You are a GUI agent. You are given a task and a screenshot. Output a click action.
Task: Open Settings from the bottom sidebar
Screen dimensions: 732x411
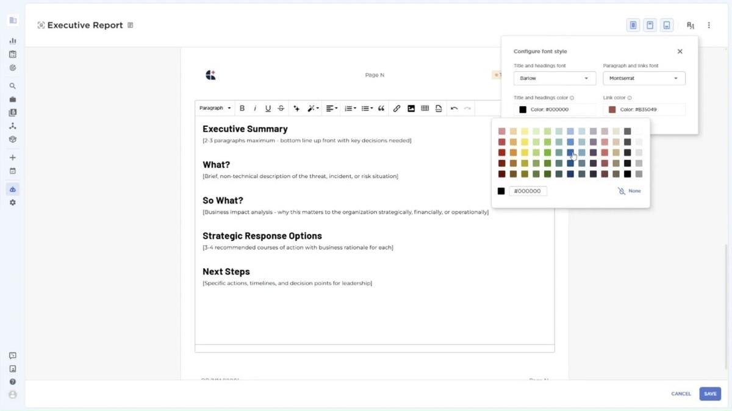click(x=12, y=202)
